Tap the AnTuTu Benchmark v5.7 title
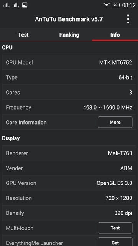Screen dimensions: 138x246 69,19
